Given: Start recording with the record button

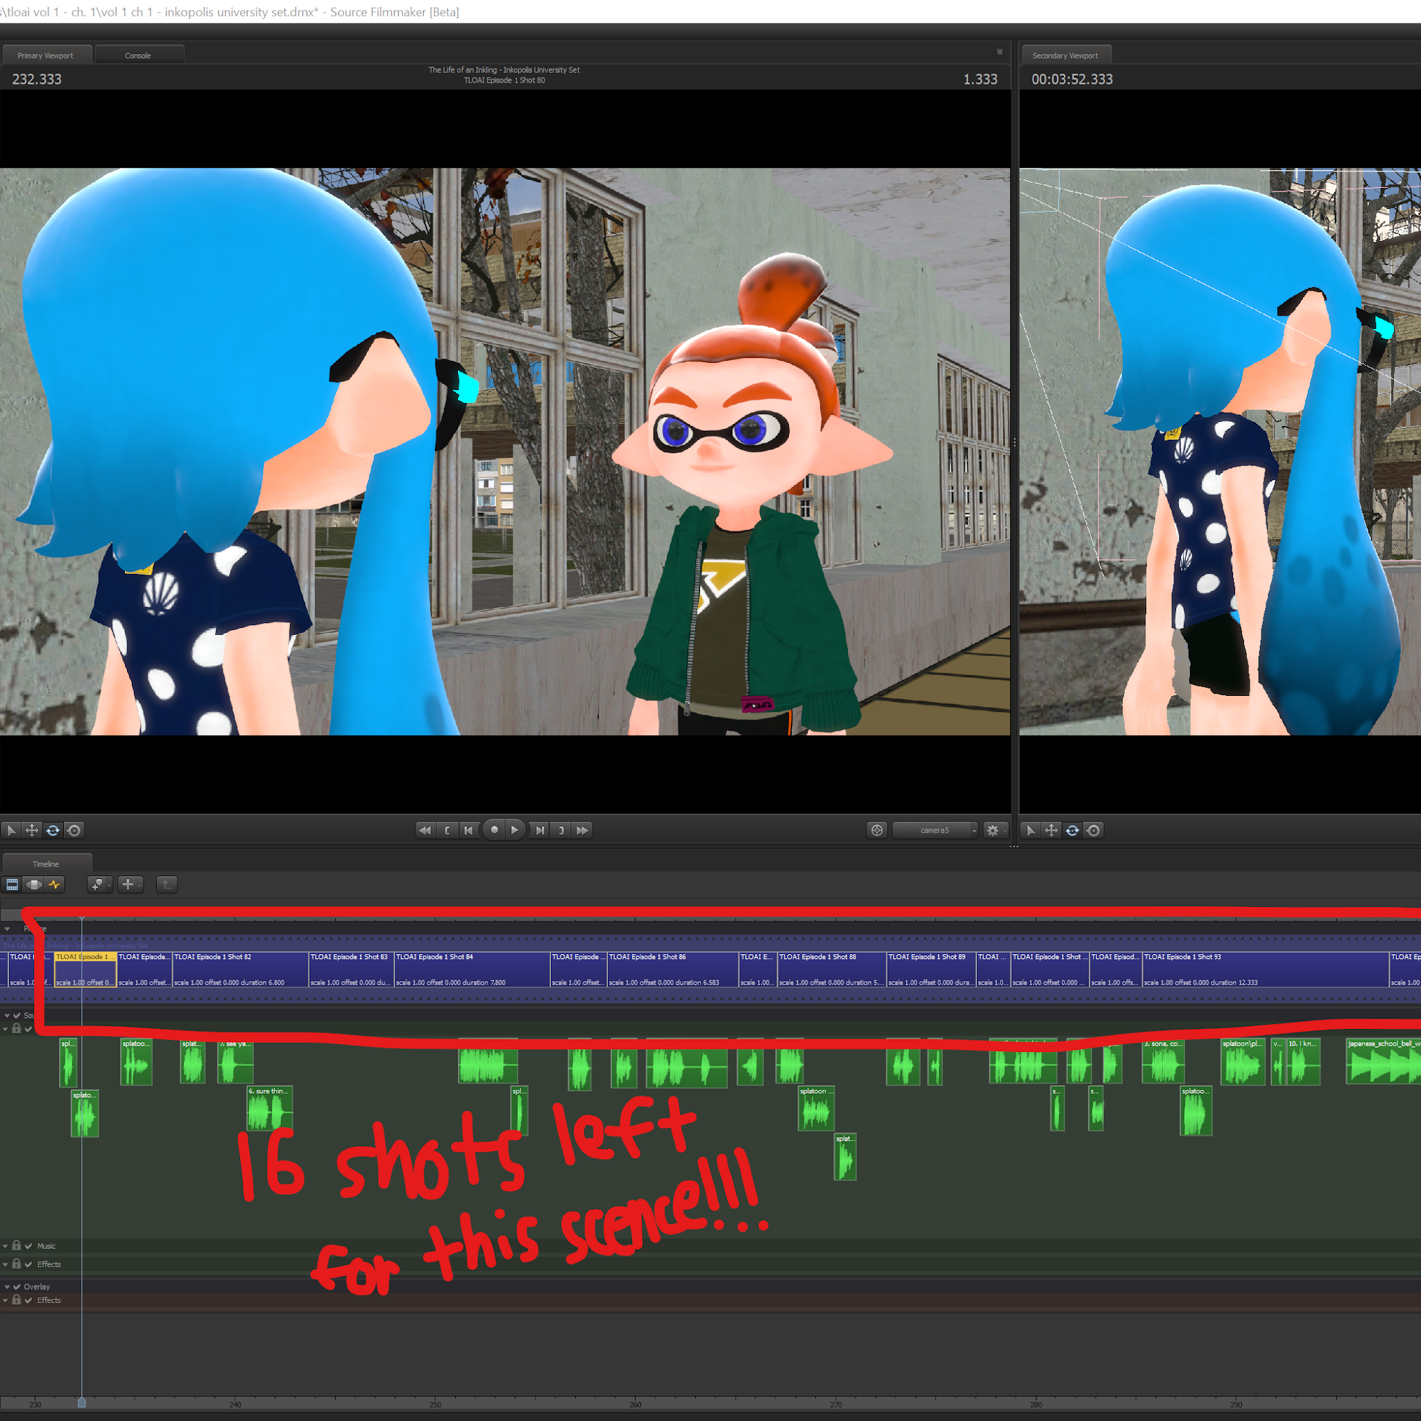Looking at the screenshot, I should tap(494, 830).
